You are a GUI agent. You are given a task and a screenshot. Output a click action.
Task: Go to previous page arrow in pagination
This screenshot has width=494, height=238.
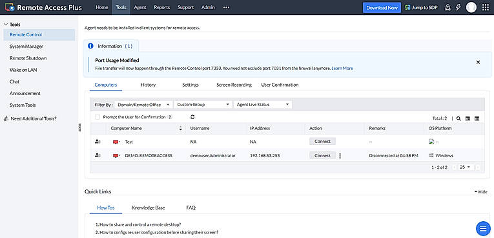point(454,168)
